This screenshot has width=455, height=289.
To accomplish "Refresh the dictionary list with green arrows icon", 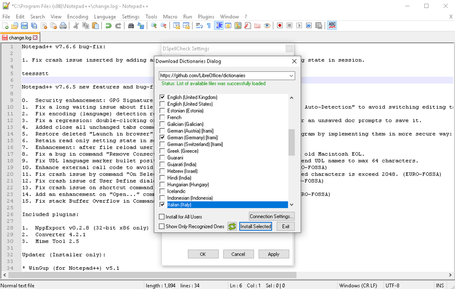I will 232,226.
